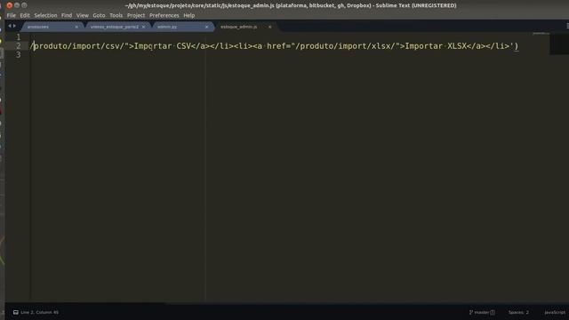The height and width of the screenshot is (320, 569).
Task: Go to previous tab with left arrow
Action: [x=10, y=26]
